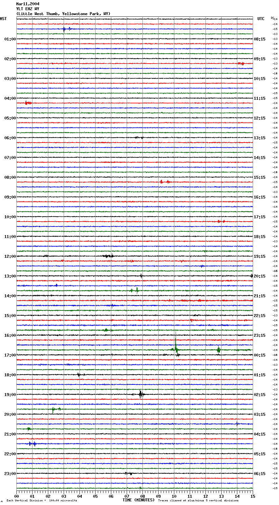Select the 16:00 MST time label
The height and width of the screenshot is (505, 279).
point(10,335)
